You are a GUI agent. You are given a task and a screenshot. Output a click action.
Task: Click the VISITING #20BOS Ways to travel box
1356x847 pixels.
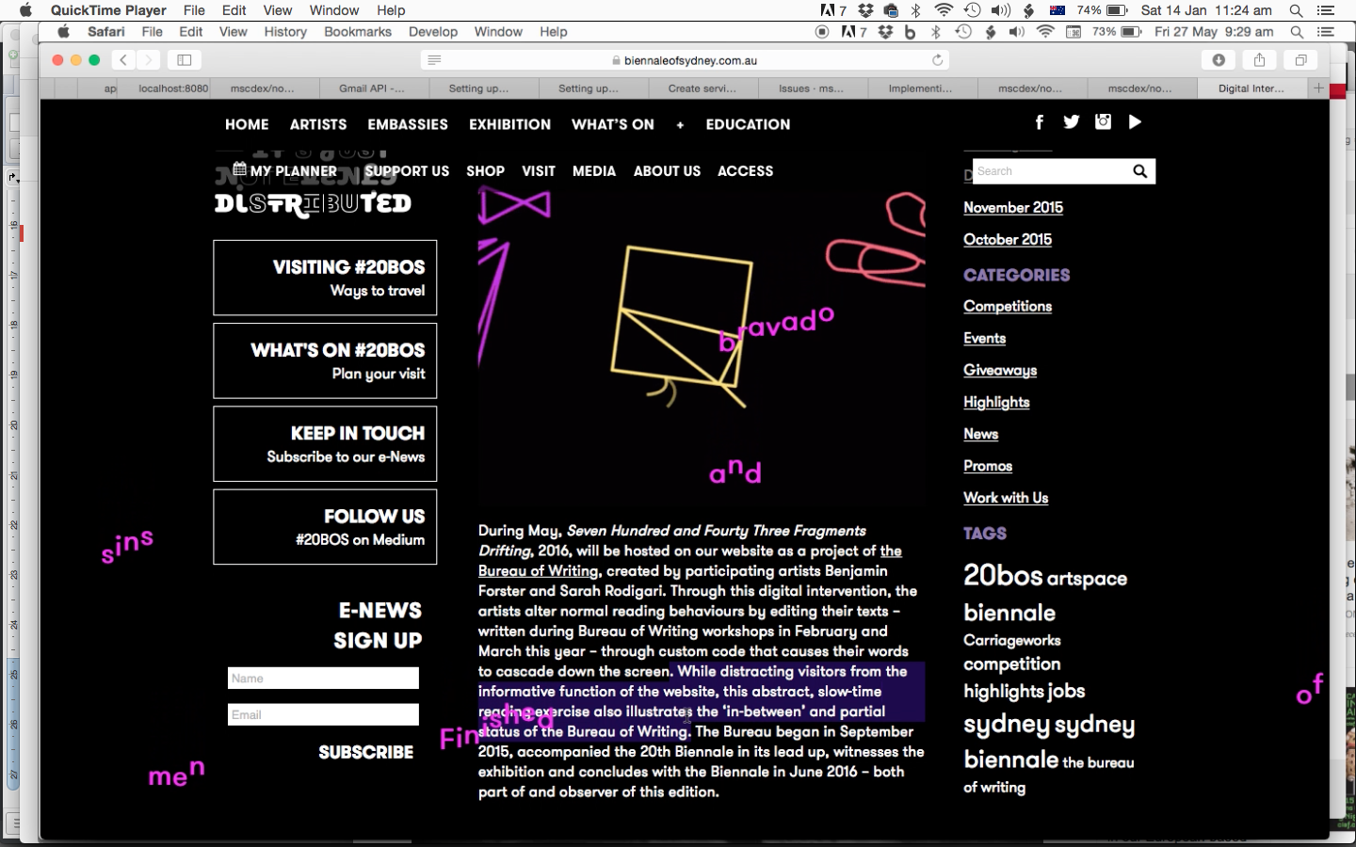[x=325, y=278]
